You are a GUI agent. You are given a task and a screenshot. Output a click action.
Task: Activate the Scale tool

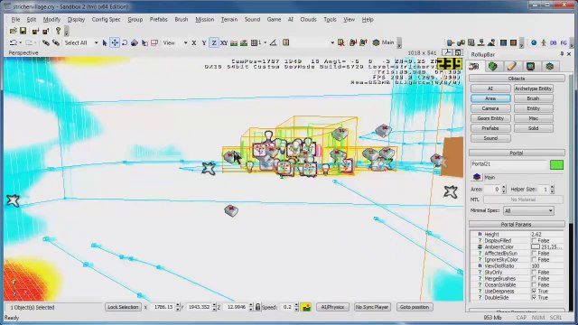point(135,43)
